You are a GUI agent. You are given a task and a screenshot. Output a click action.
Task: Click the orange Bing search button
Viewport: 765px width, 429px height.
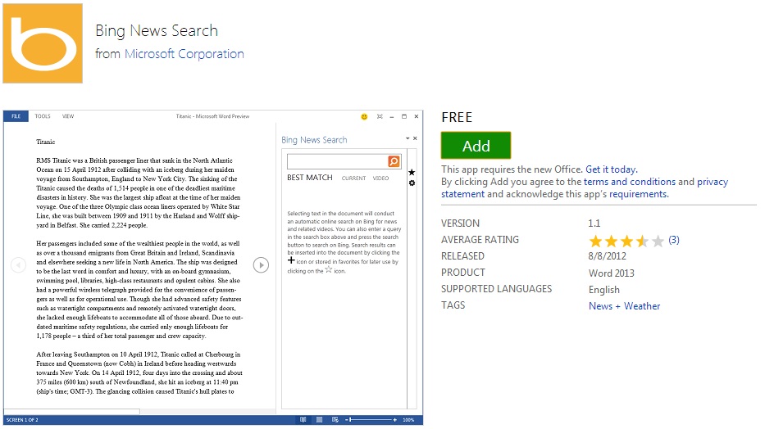coord(394,161)
